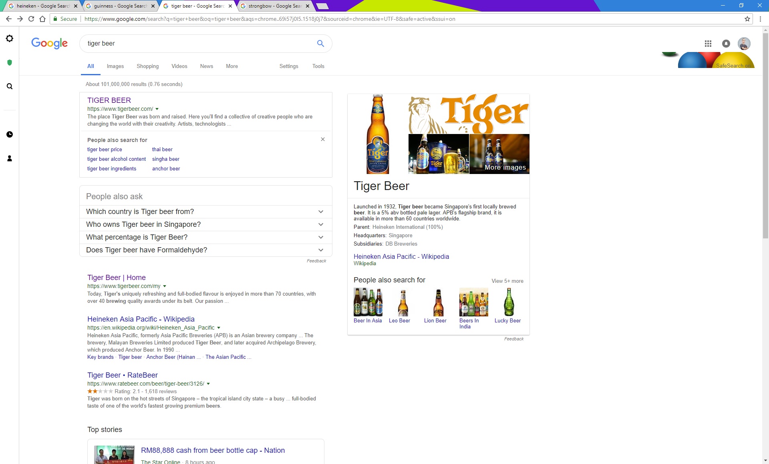The height and width of the screenshot is (464, 769).
Task: Reload the current page
Action: coord(31,19)
